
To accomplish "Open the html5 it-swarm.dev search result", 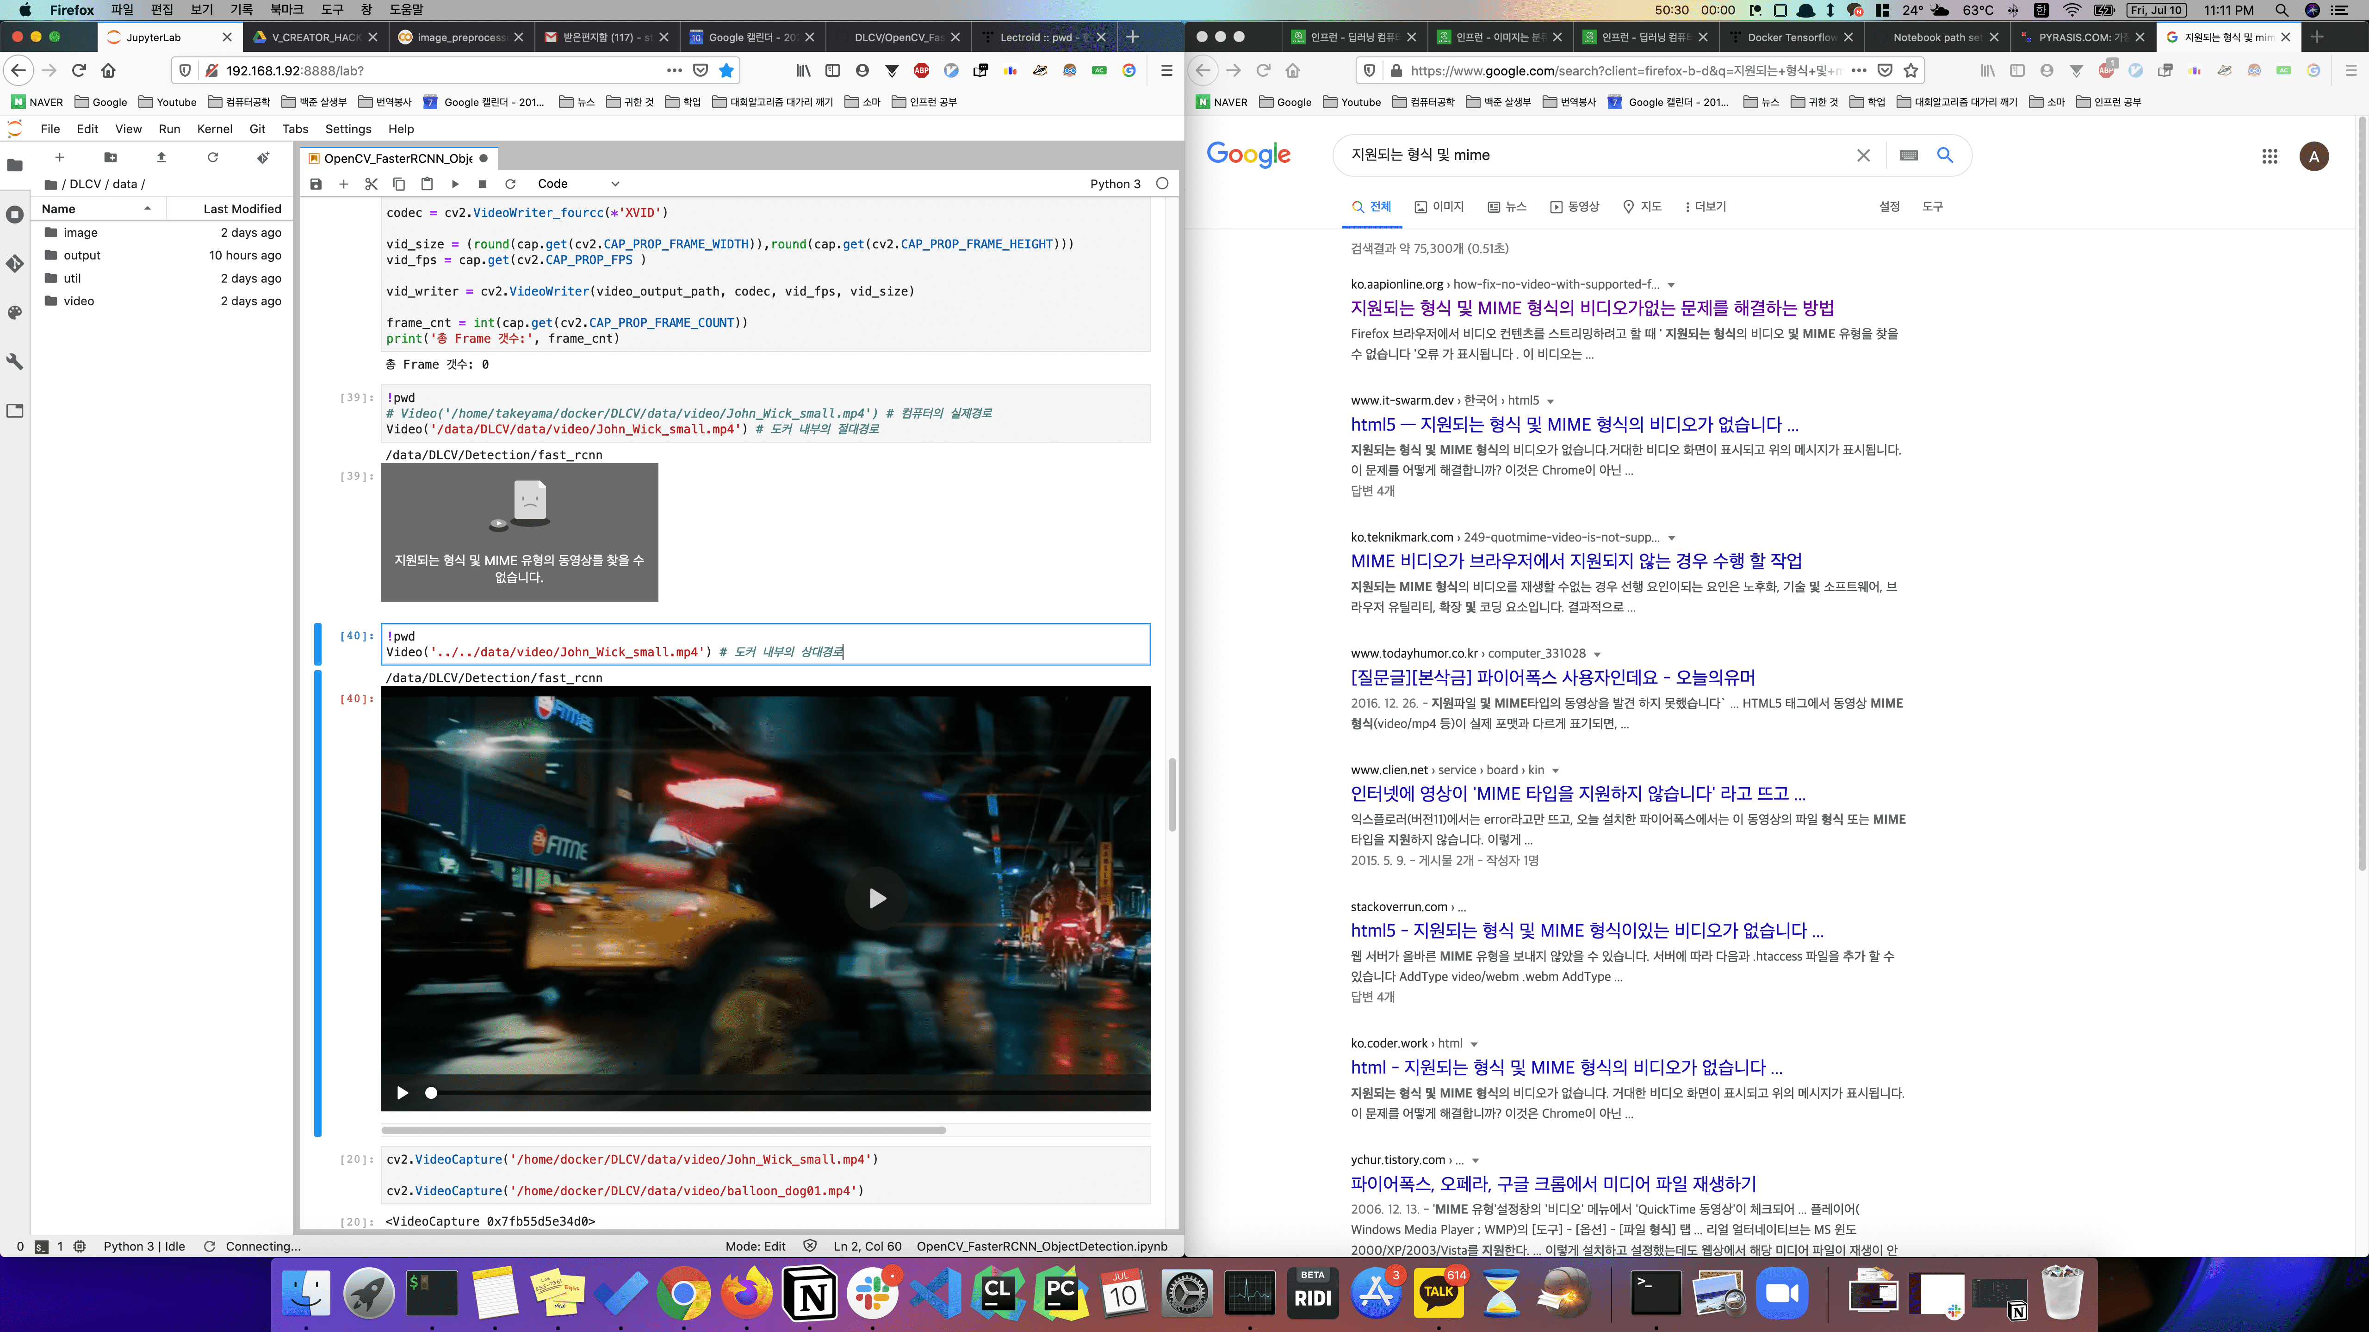I will [x=1574, y=425].
